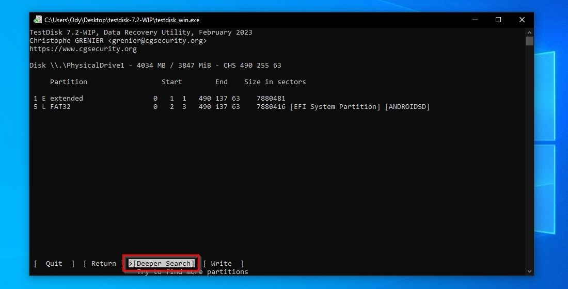Select the Write menu option
The image size is (568, 289).
pos(223,264)
